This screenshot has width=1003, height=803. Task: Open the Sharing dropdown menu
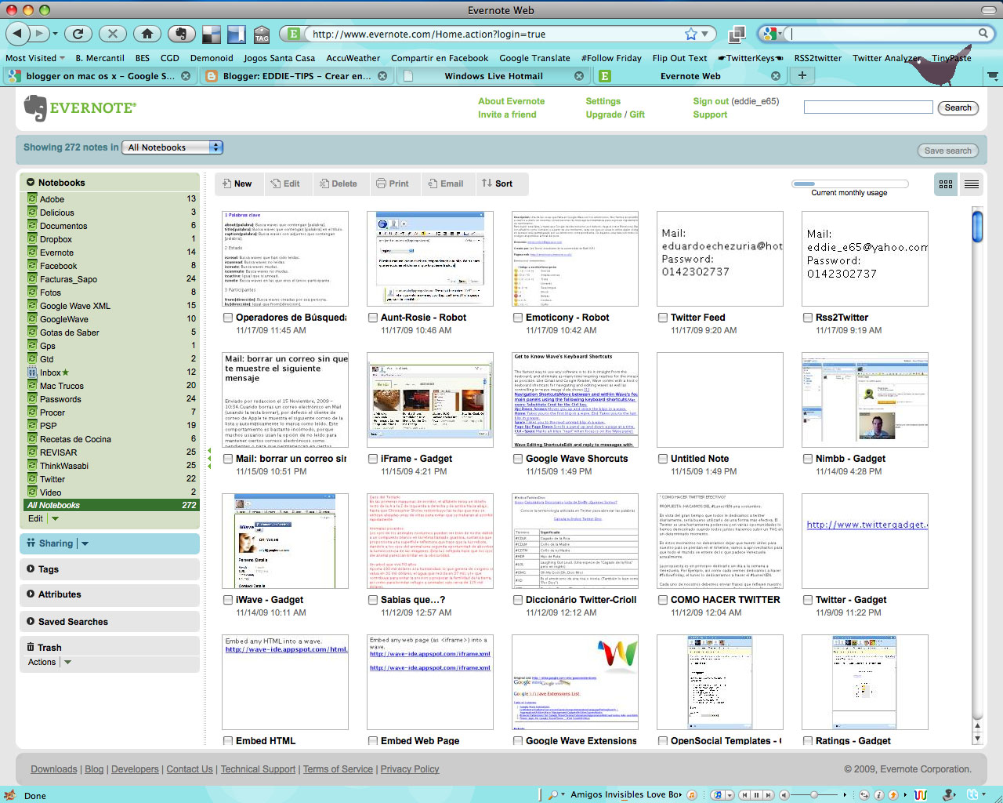(85, 543)
